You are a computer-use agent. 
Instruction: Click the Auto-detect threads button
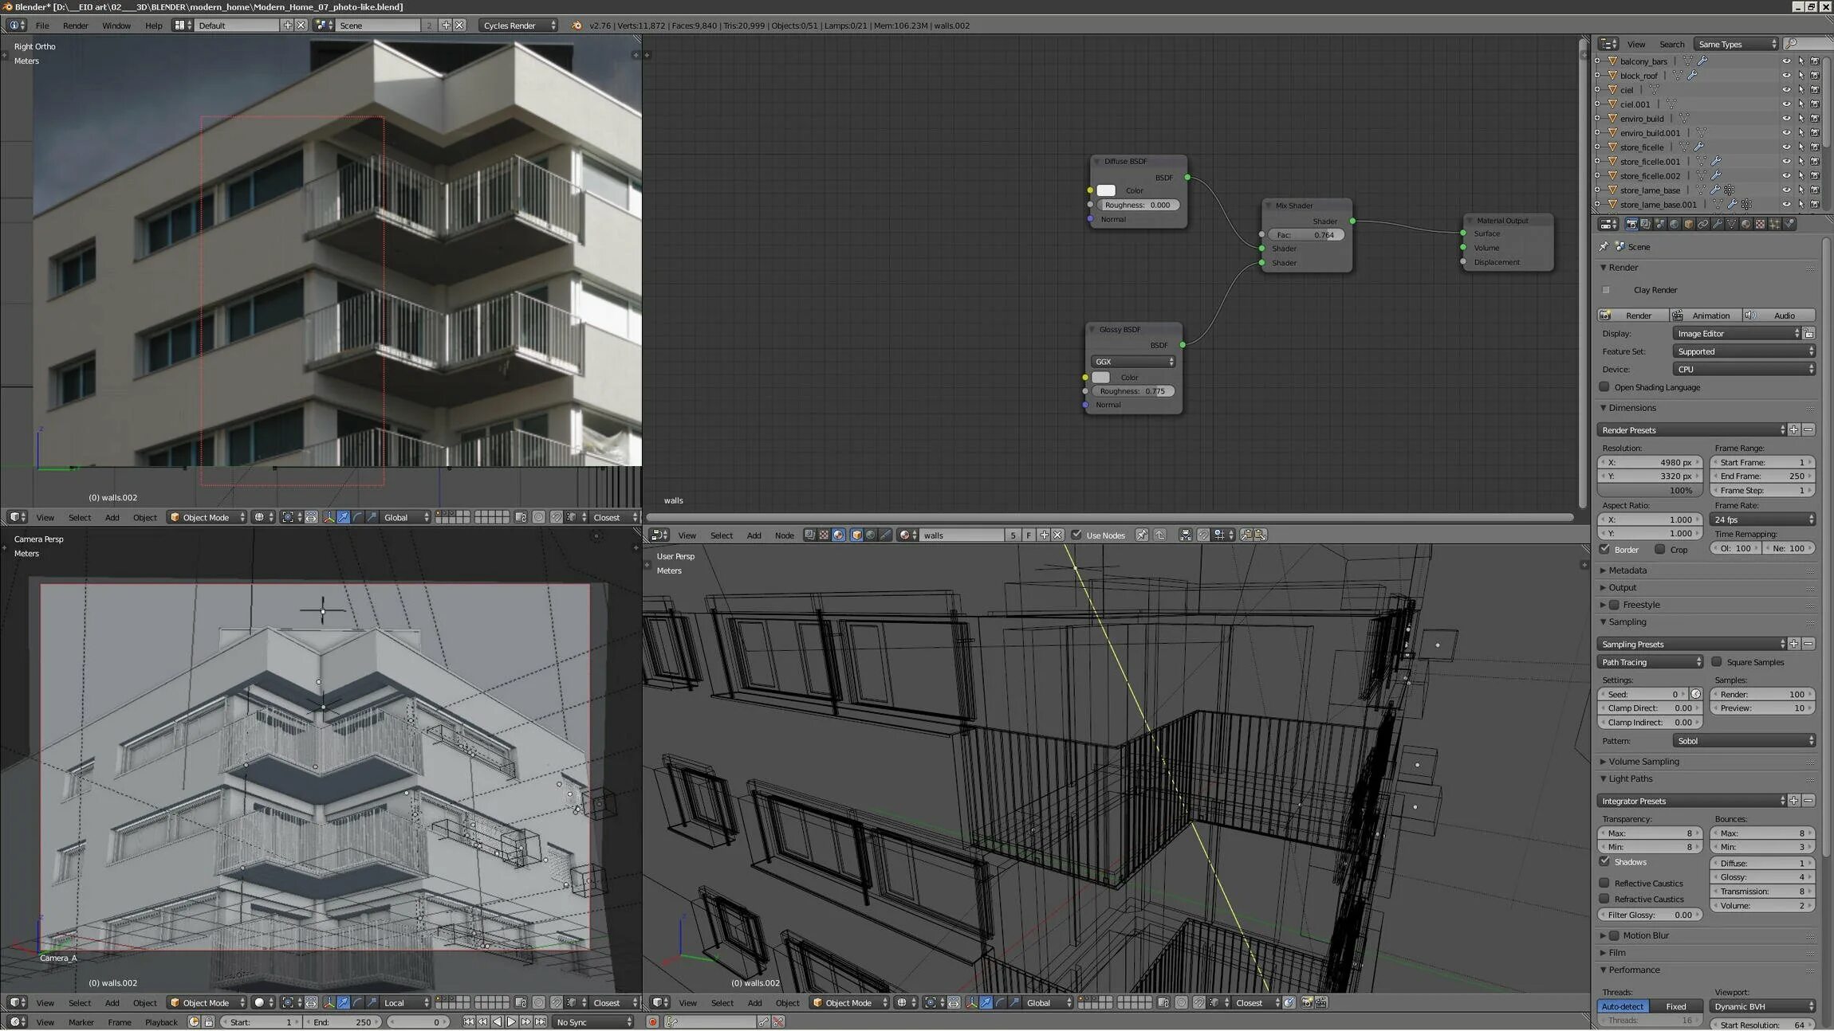pos(1622,1006)
